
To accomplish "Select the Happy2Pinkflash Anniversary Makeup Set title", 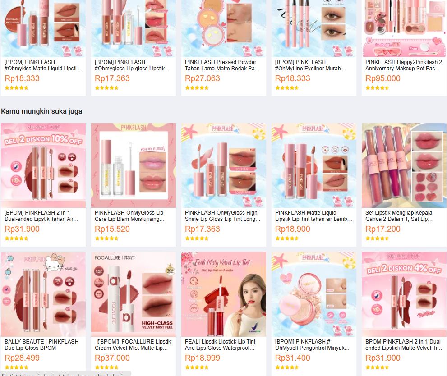I will point(404,65).
